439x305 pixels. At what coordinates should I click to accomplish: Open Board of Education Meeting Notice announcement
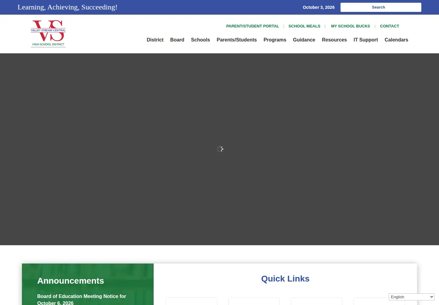click(x=82, y=300)
